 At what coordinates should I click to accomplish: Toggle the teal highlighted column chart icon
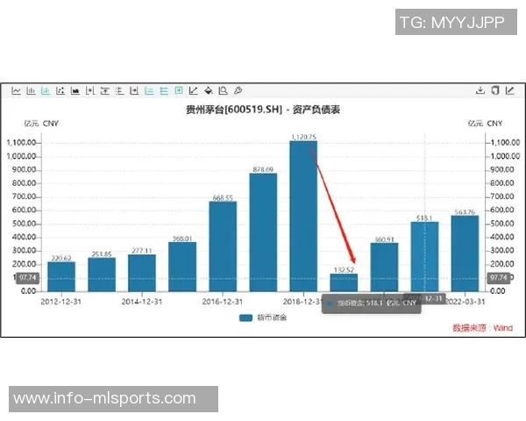[46, 90]
